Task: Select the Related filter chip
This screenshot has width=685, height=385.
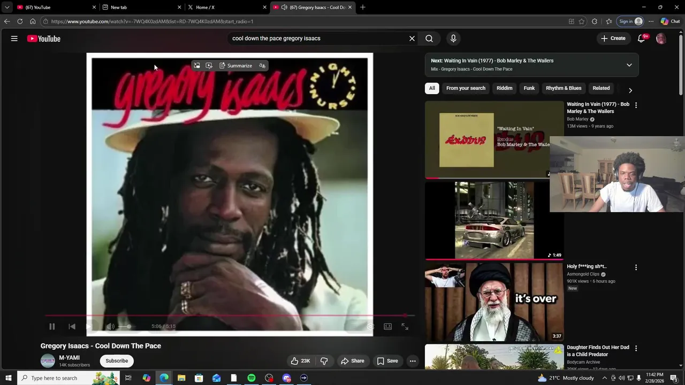Action: click(x=601, y=88)
